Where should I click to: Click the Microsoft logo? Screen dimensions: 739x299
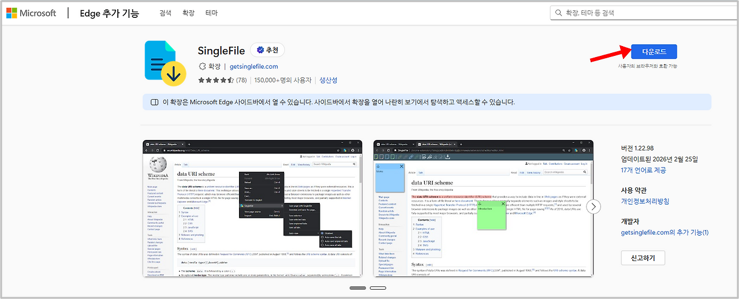tap(31, 13)
